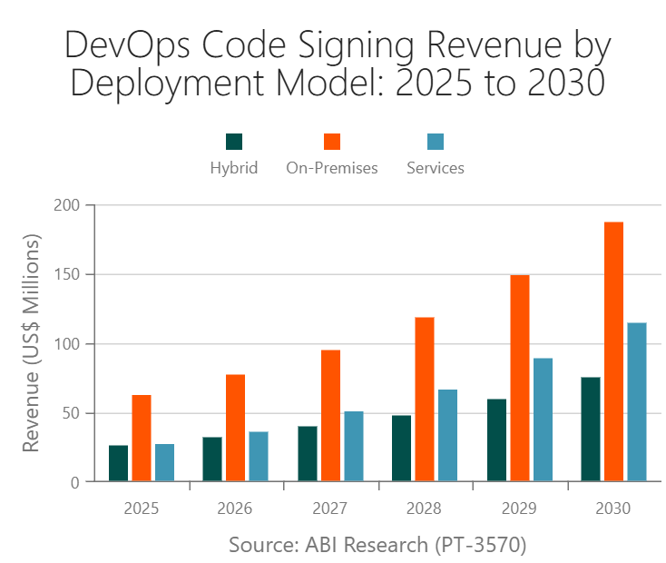Image resolution: width=666 pixels, height=563 pixels.
Task: Select the 2028 Services bar
Action: 447,436
